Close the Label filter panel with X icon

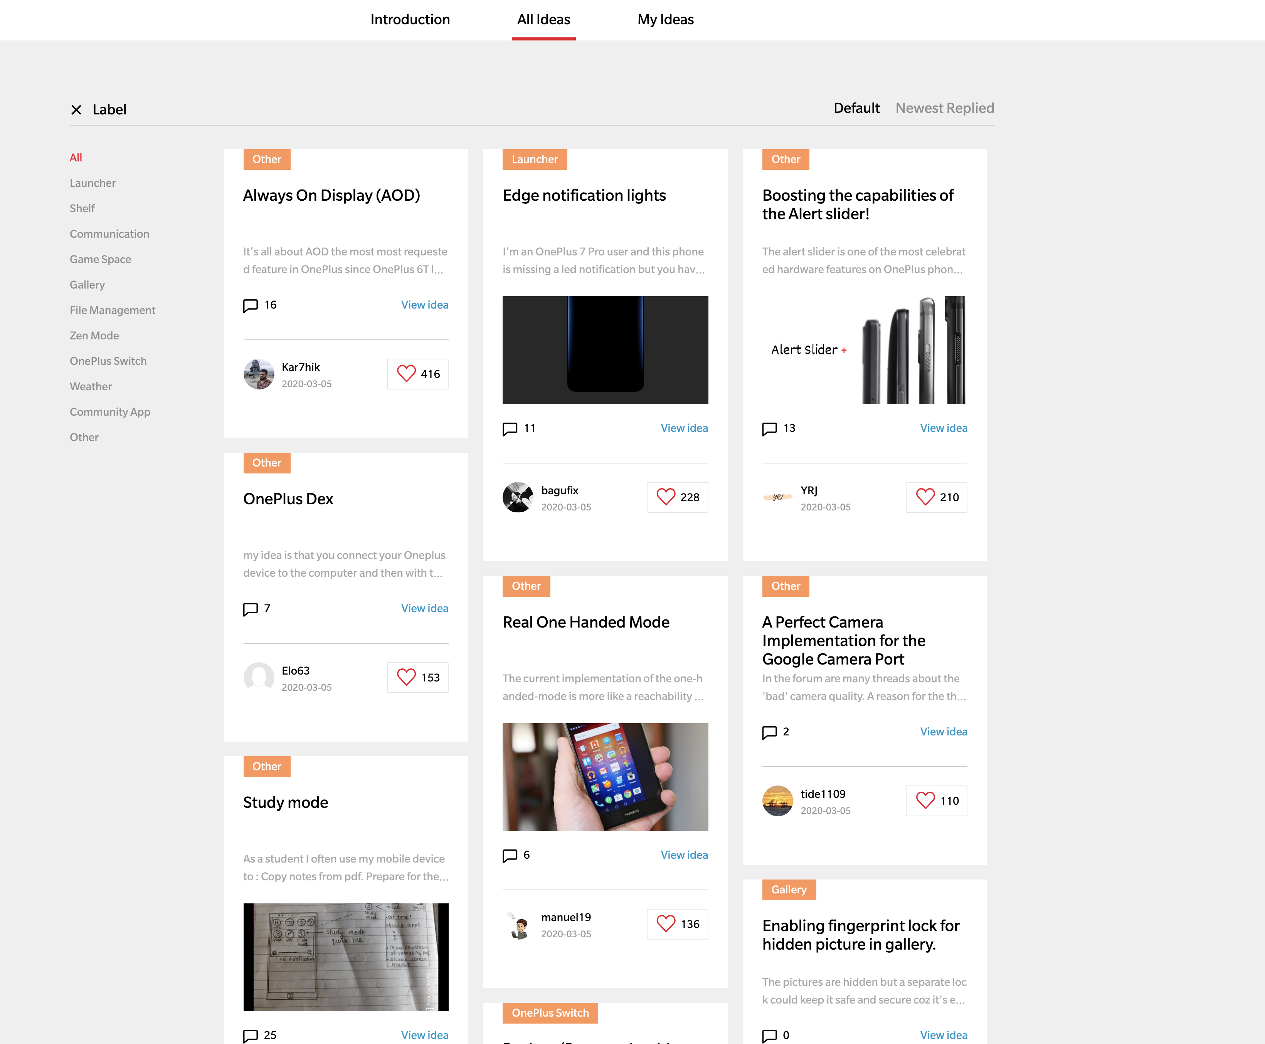76,109
